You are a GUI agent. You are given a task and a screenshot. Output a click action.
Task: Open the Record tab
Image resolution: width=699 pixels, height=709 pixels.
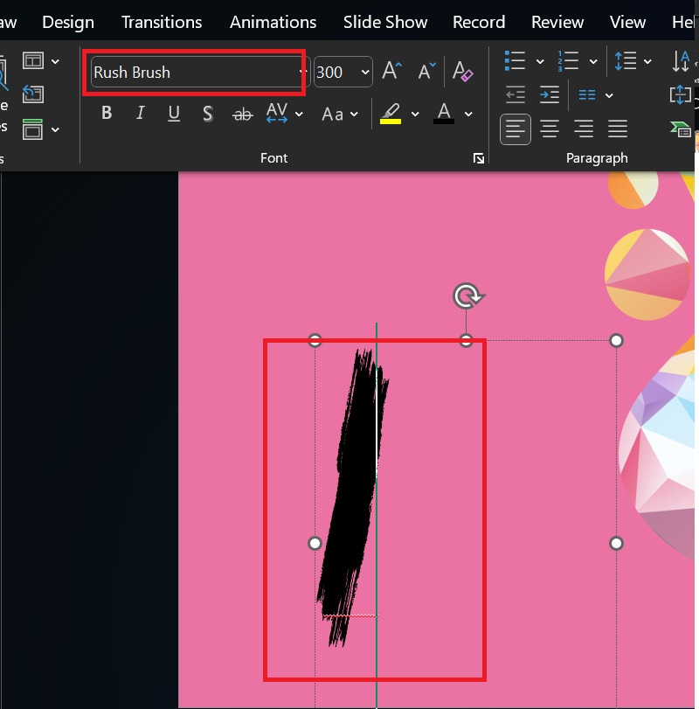coord(479,22)
